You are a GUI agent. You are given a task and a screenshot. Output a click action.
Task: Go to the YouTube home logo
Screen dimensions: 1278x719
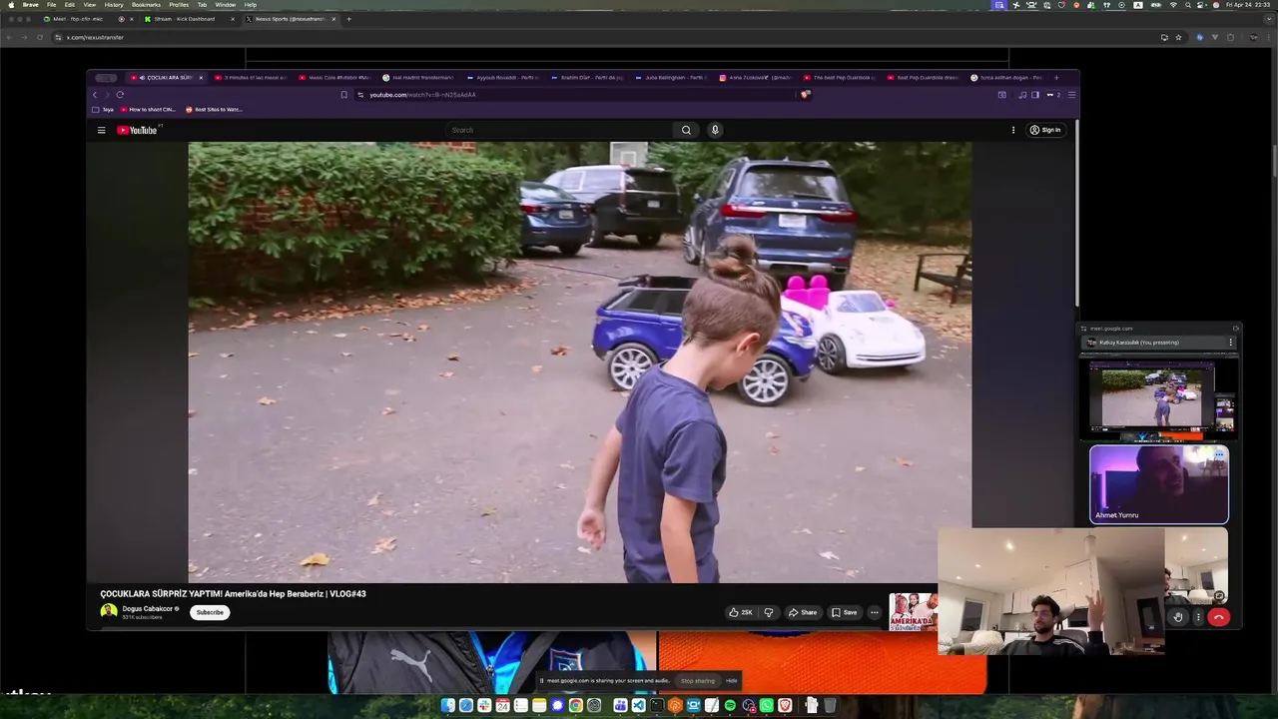pos(137,130)
